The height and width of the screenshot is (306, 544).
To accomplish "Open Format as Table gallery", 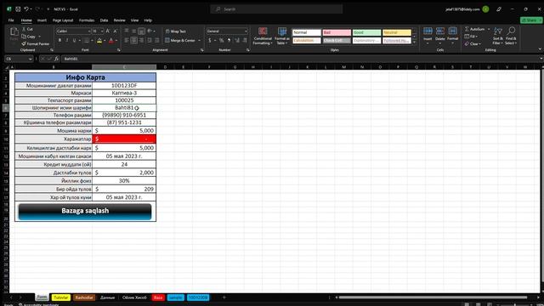I will coord(282,36).
